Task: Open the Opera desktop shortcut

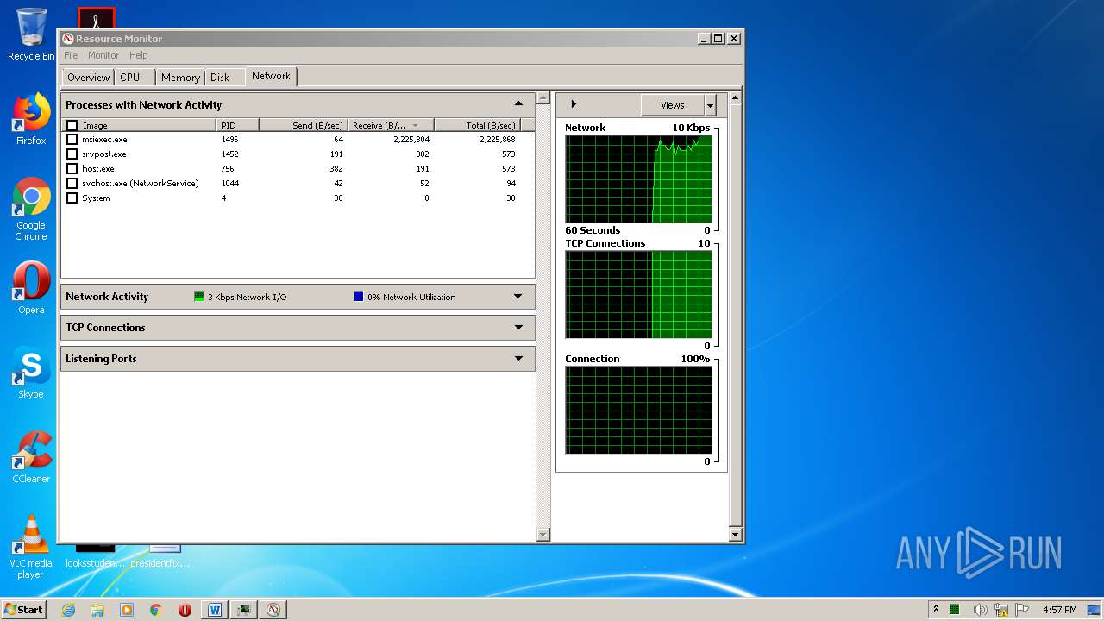Action: 31,287
